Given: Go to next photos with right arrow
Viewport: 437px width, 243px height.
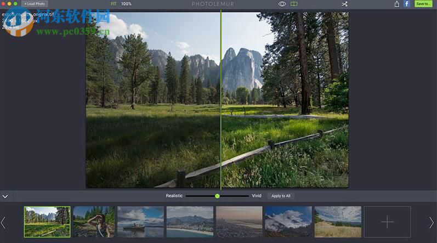Looking at the screenshot, I should 432,222.
